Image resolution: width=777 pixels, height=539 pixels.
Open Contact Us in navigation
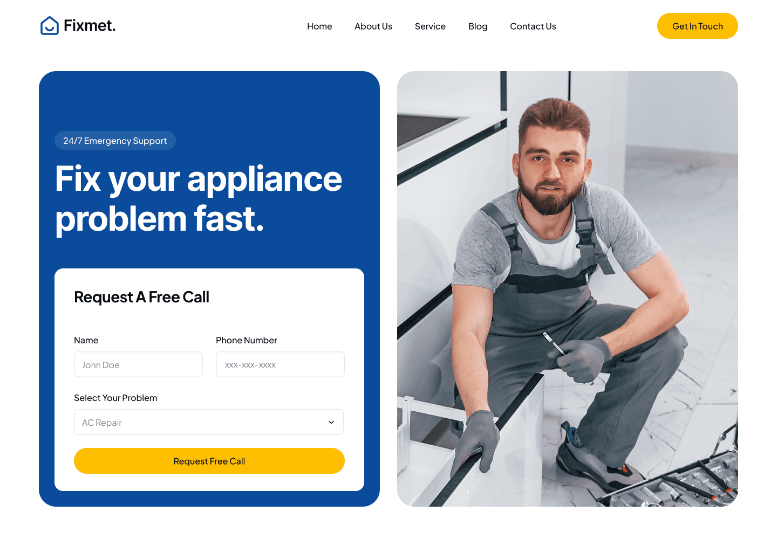(x=533, y=26)
